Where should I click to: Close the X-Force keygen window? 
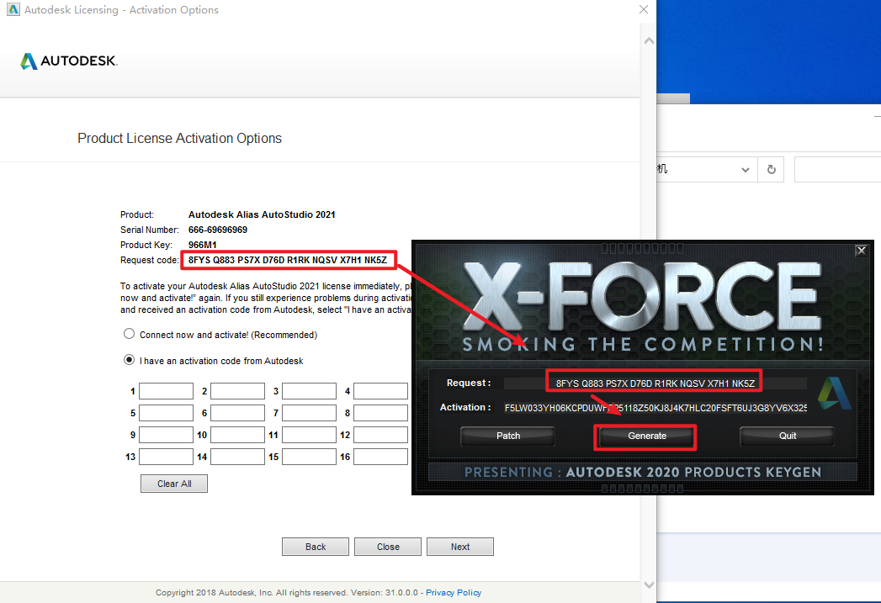(861, 251)
